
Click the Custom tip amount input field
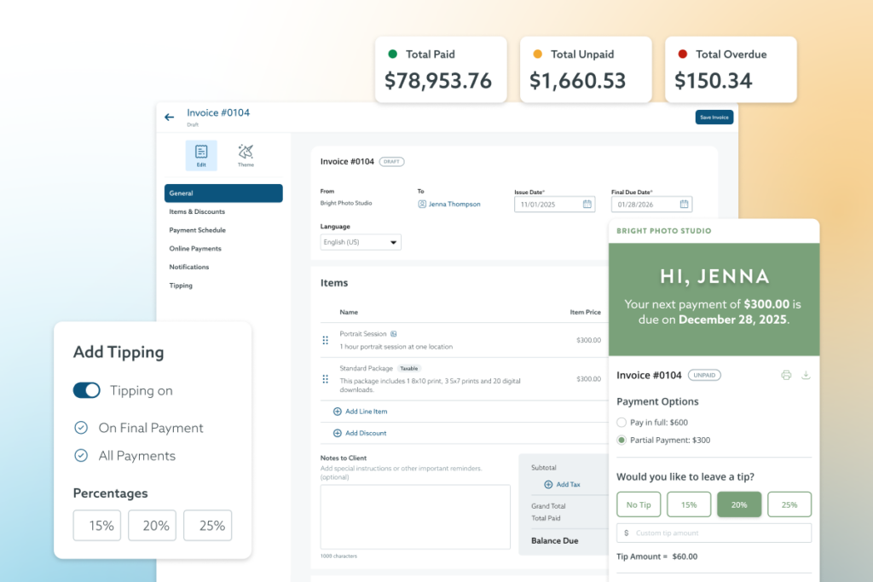click(x=716, y=532)
